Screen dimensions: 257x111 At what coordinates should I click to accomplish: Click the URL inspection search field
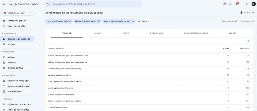93,4
